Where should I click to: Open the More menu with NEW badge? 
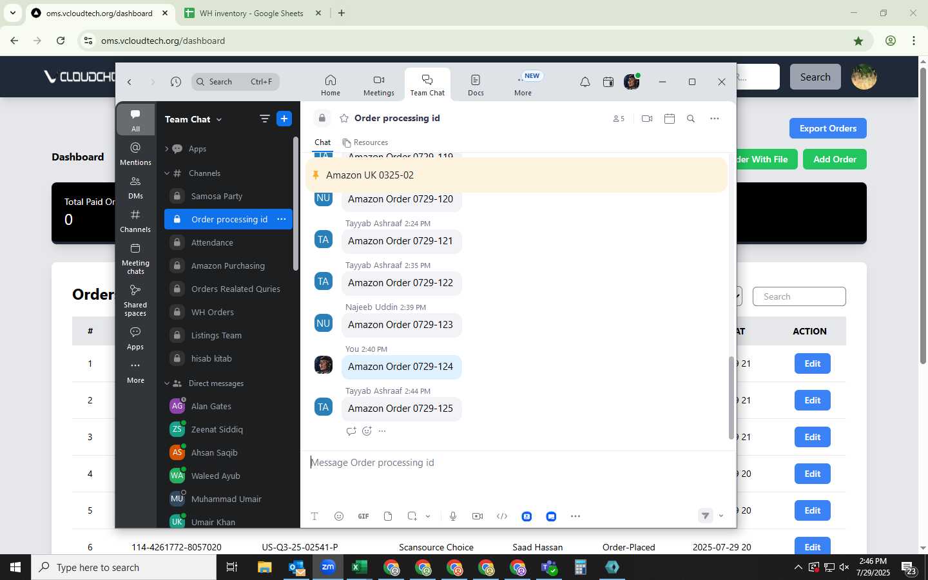(523, 84)
